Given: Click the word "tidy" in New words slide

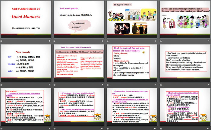Looking at the screenshot, I should pyautogui.click(x=9, y=57).
